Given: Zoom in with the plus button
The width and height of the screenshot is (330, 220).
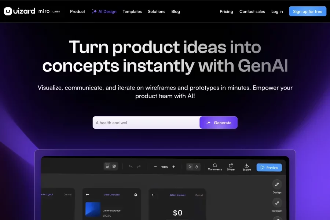Looking at the screenshot, I should (174, 167).
